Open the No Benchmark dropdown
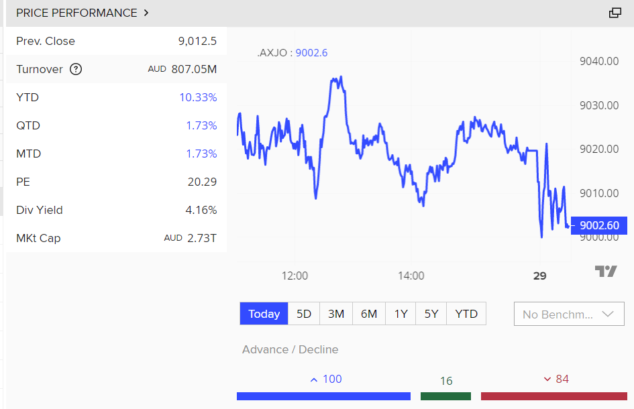 click(569, 314)
